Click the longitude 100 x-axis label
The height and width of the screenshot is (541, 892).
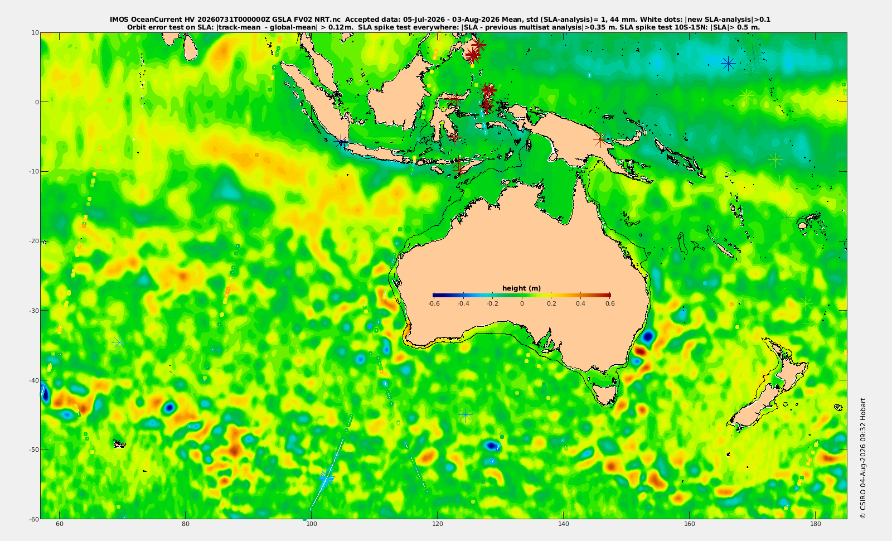(x=312, y=524)
